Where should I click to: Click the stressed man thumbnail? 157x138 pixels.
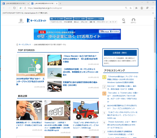(x=29, y=110)
